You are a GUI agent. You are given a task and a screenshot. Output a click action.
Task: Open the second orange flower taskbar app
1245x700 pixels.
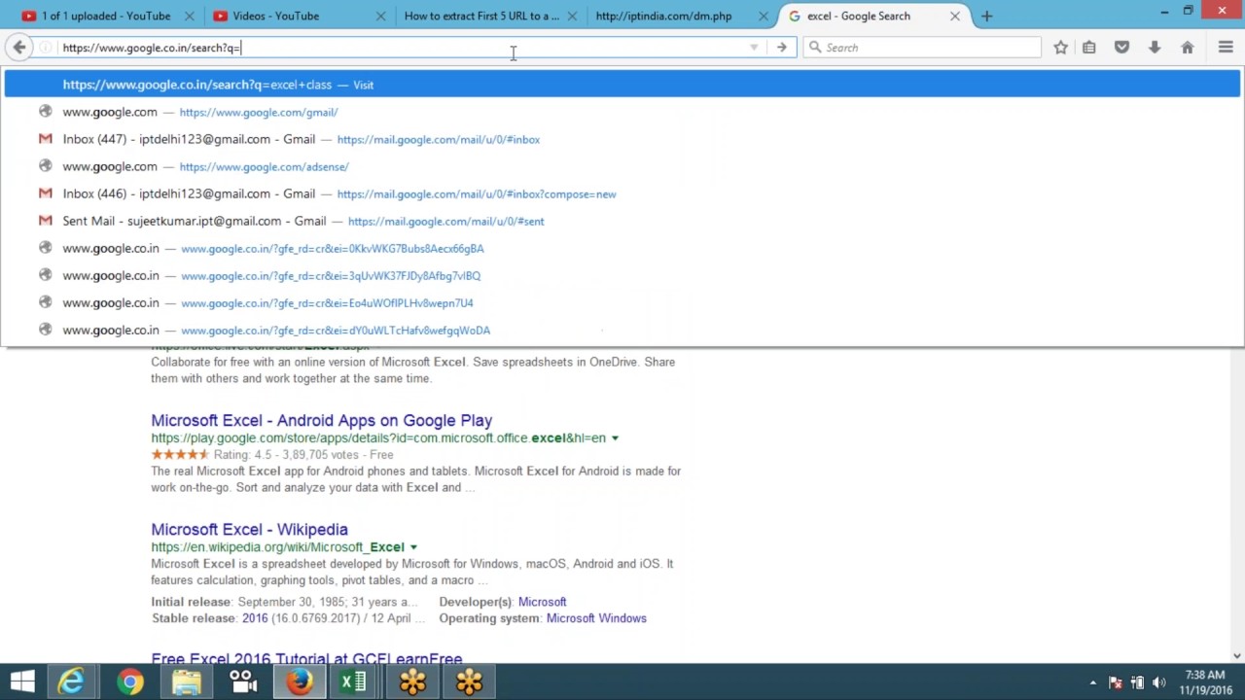(x=469, y=682)
